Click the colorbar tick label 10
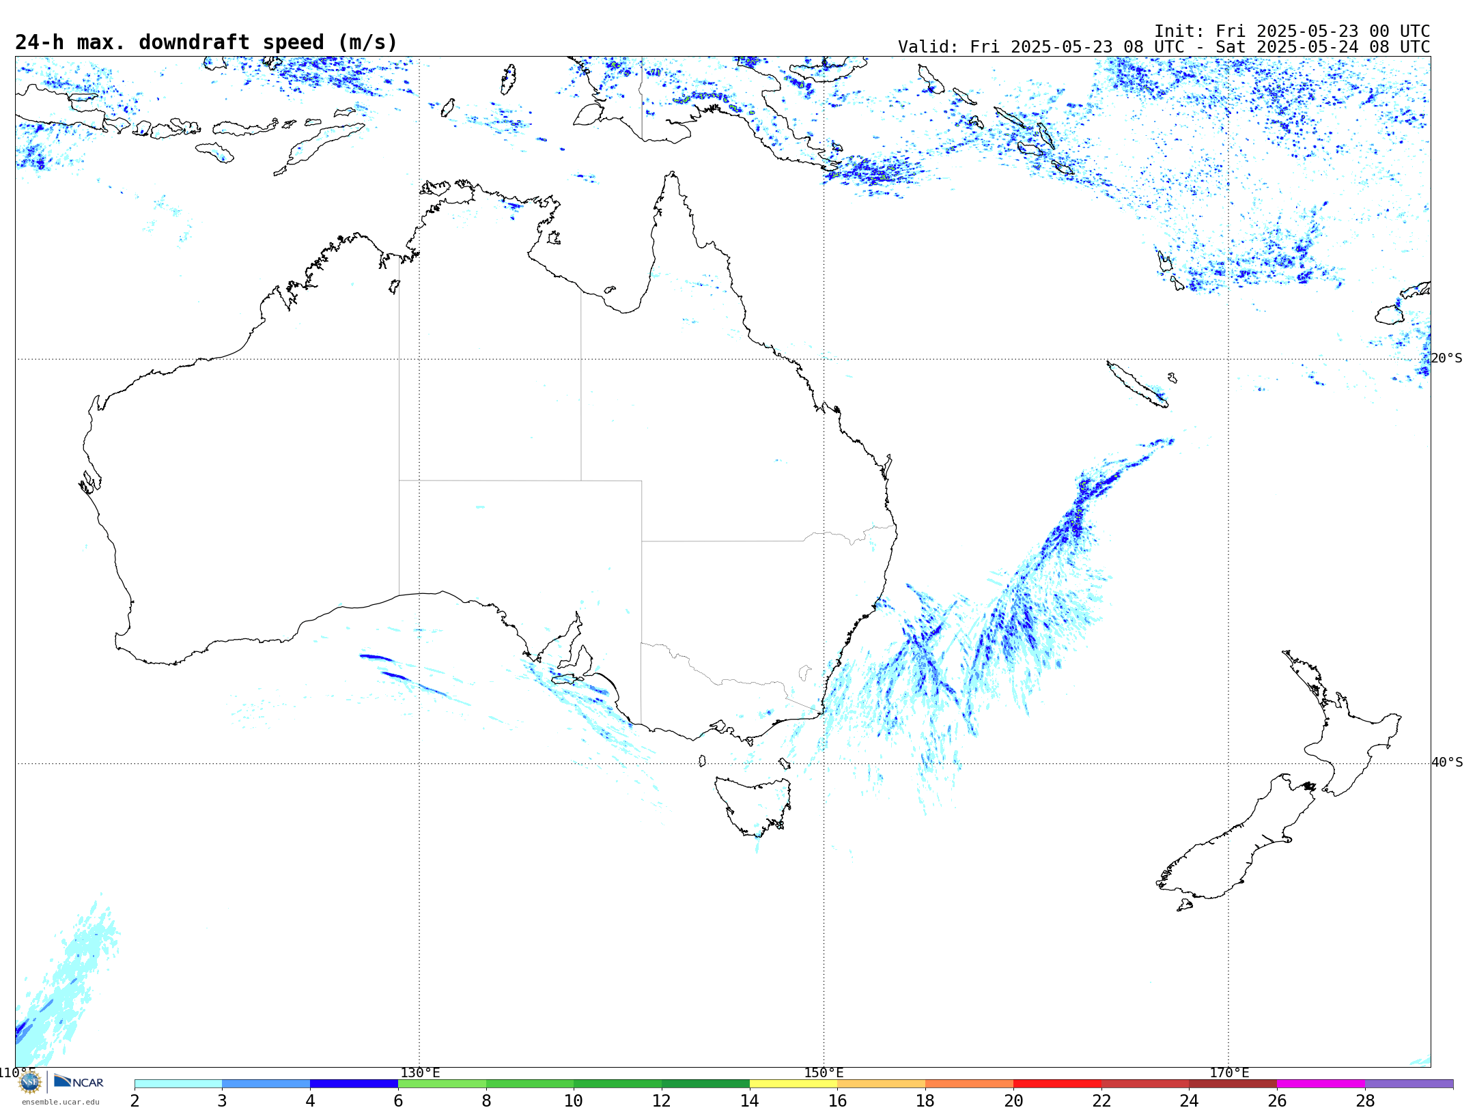 (573, 1100)
